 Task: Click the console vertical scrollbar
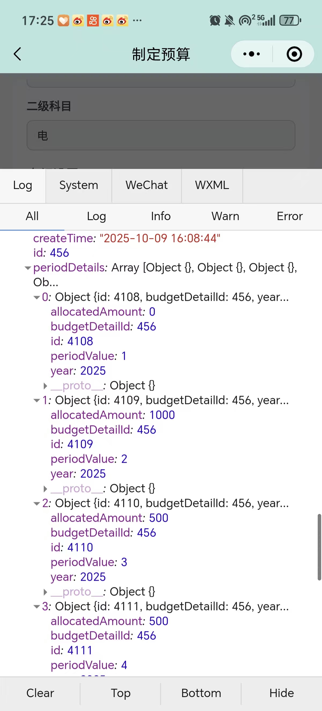(319, 547)
